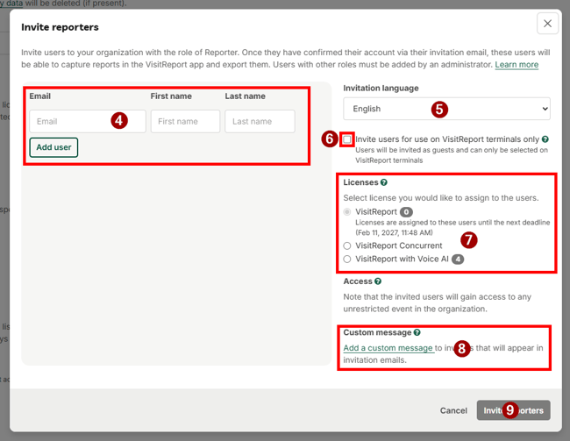Click the Add user button
This screenshot has height=441, width=570.
point(53,147)
